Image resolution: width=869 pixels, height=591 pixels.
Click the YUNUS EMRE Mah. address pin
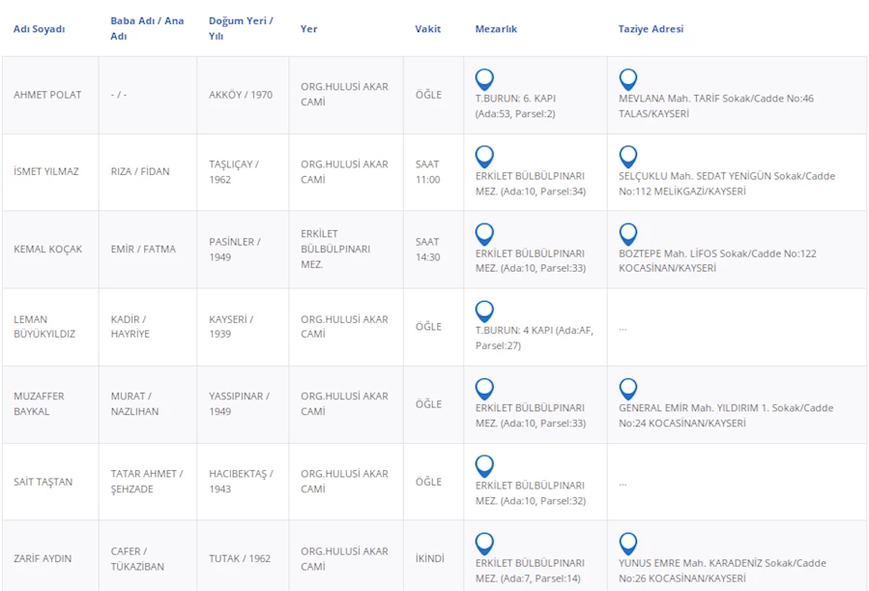pyautogui.click(x=627, y=544)
